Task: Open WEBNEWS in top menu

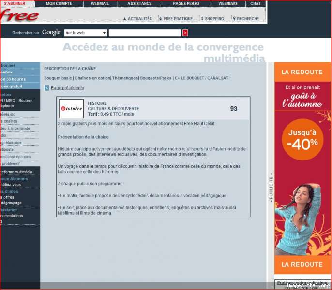Action: coord(228,3)
